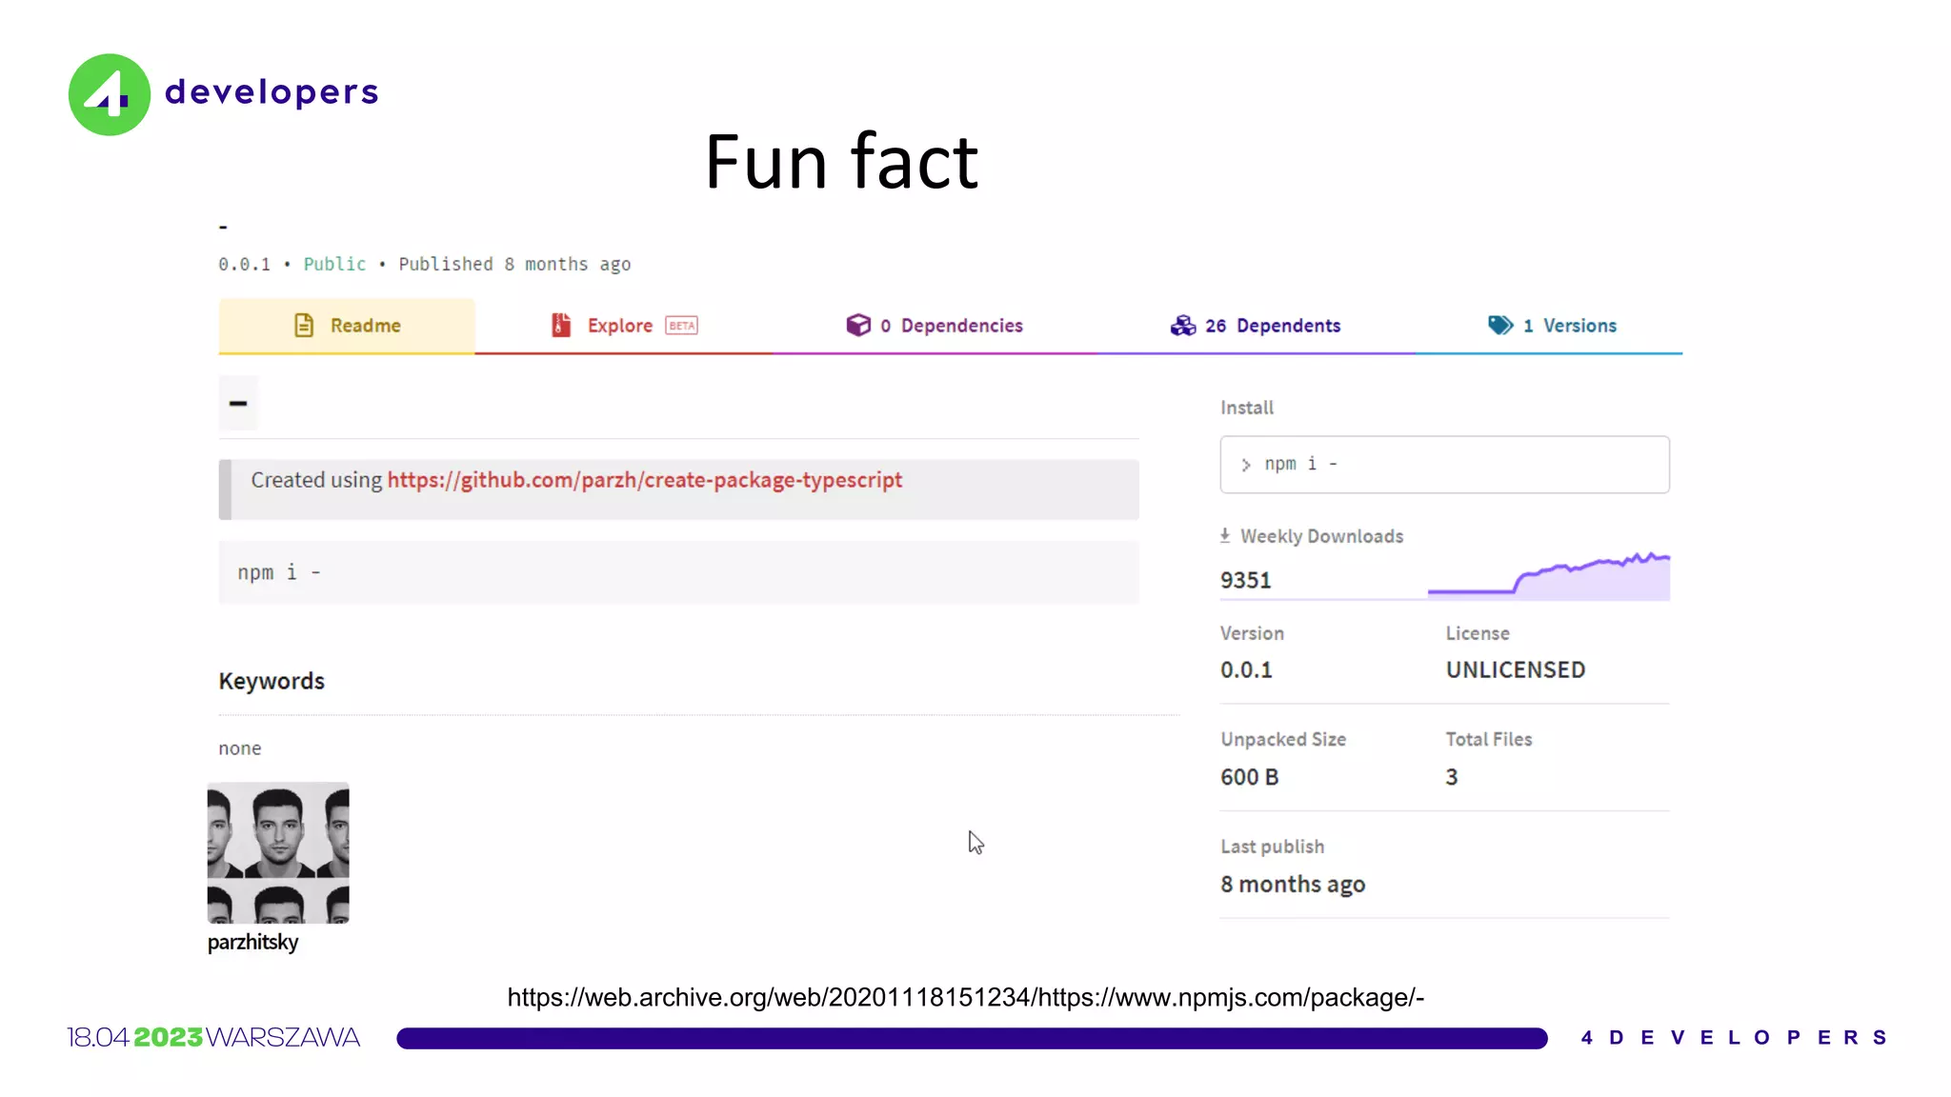Open the 1 Versions tab
This screenshot has height=1097, width=1951.
[1551, 326]
